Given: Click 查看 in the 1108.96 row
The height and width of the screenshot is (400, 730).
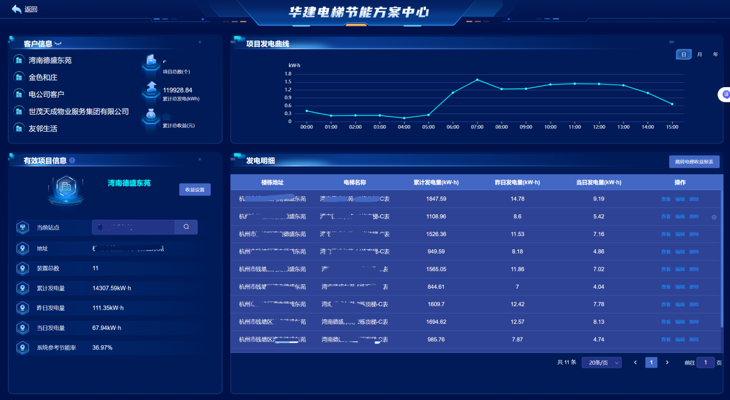Looking at the screenshot, I should tap(666, 216).
